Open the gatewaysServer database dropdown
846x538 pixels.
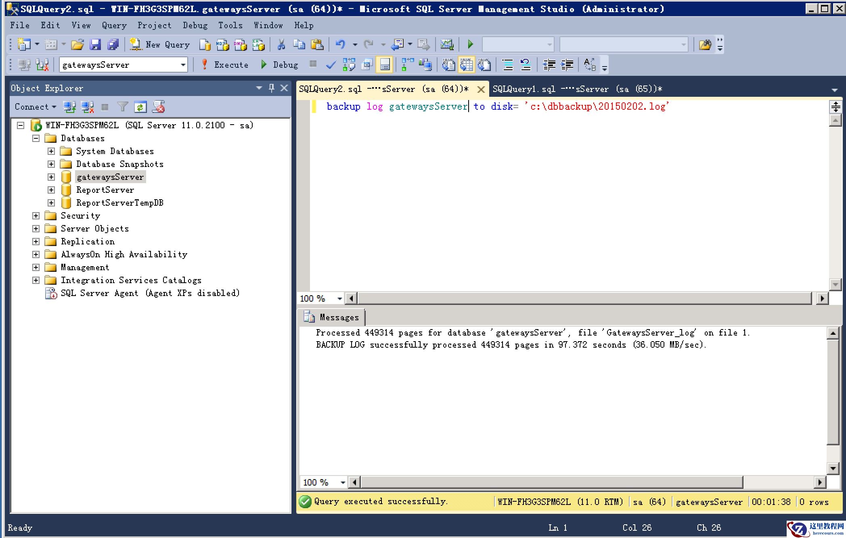[x=183, y=65]
